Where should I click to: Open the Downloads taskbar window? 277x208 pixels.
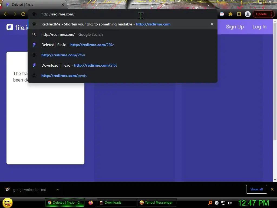[117, 203]
